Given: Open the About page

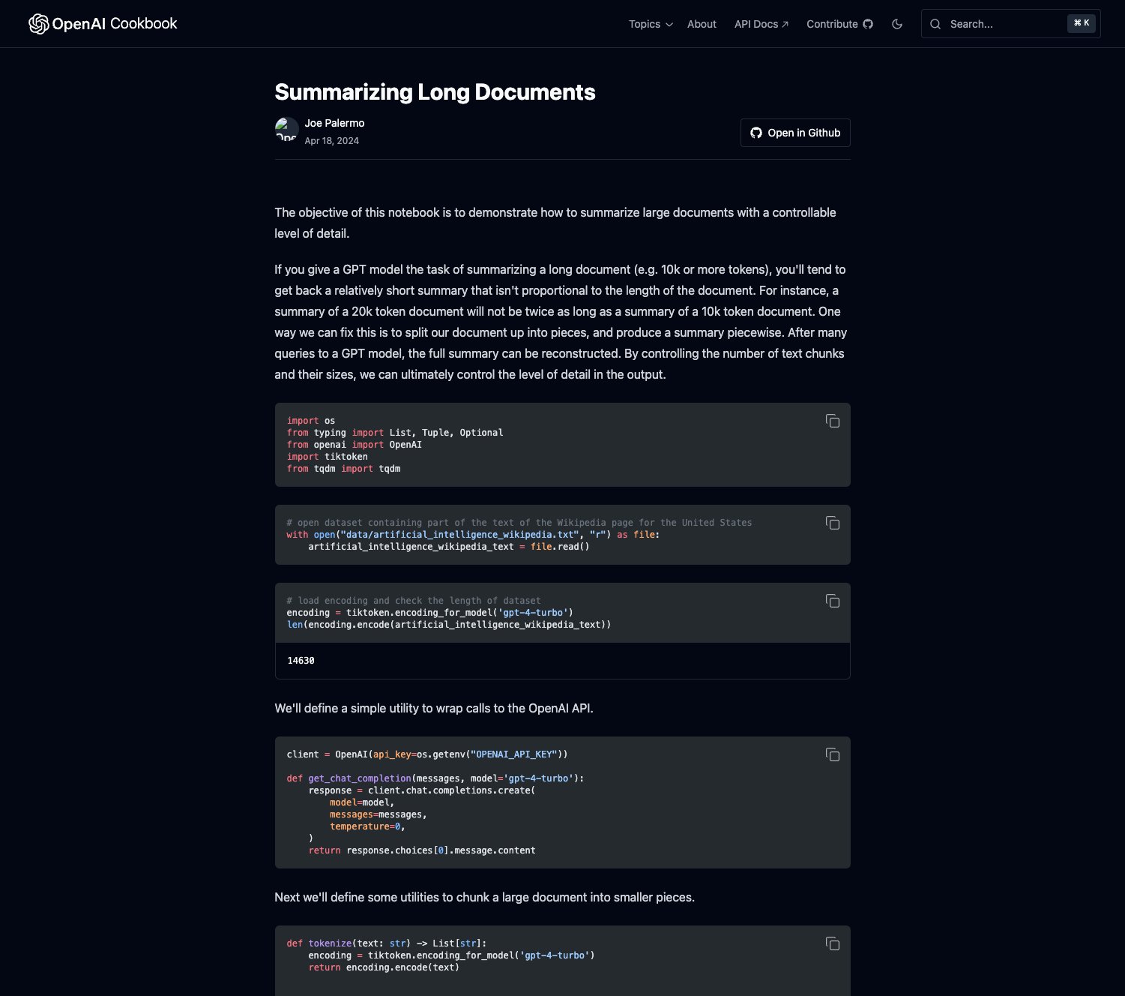Looking at the screenshot, I should (x=702, y=24).
